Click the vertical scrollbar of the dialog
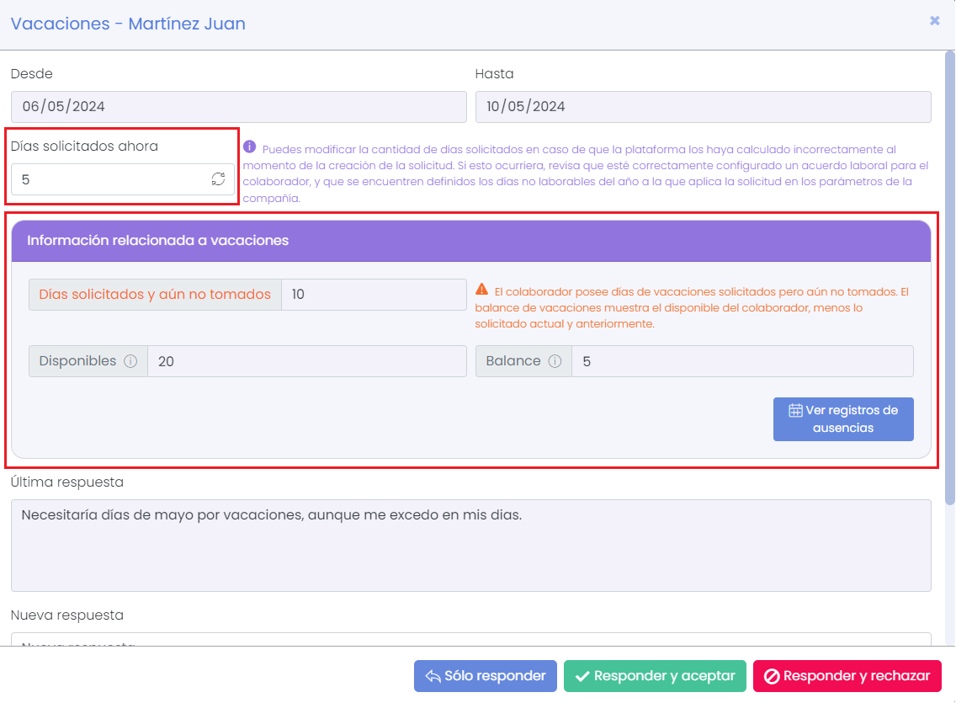The image size is (956, 703). point(950,278)
